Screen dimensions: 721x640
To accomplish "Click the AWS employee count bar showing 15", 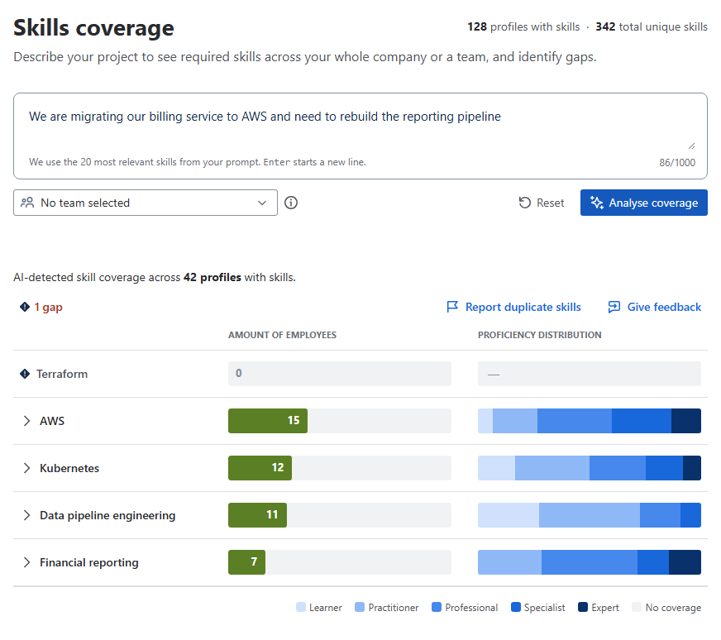I will point(268,421).
